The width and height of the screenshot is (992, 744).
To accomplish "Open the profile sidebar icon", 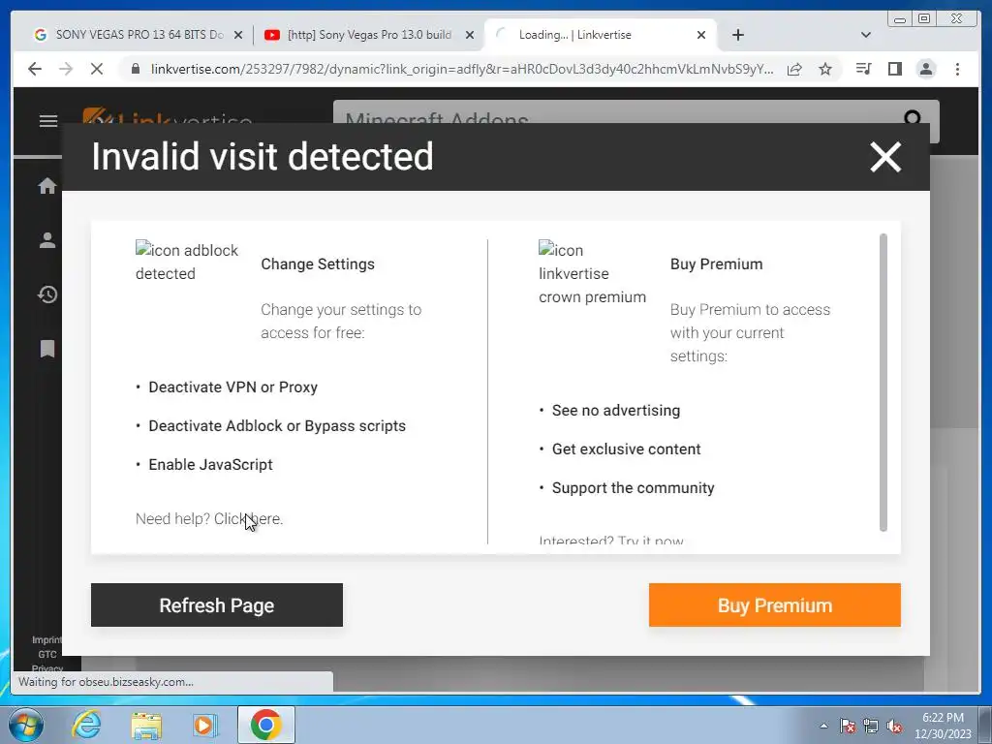I will [x=47, y=240].
